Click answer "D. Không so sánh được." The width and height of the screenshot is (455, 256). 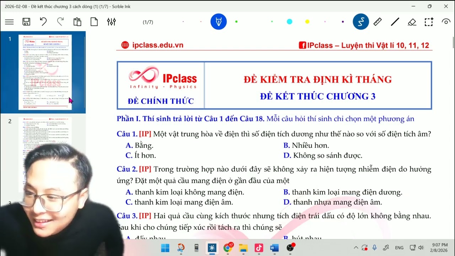click(323, 155)
